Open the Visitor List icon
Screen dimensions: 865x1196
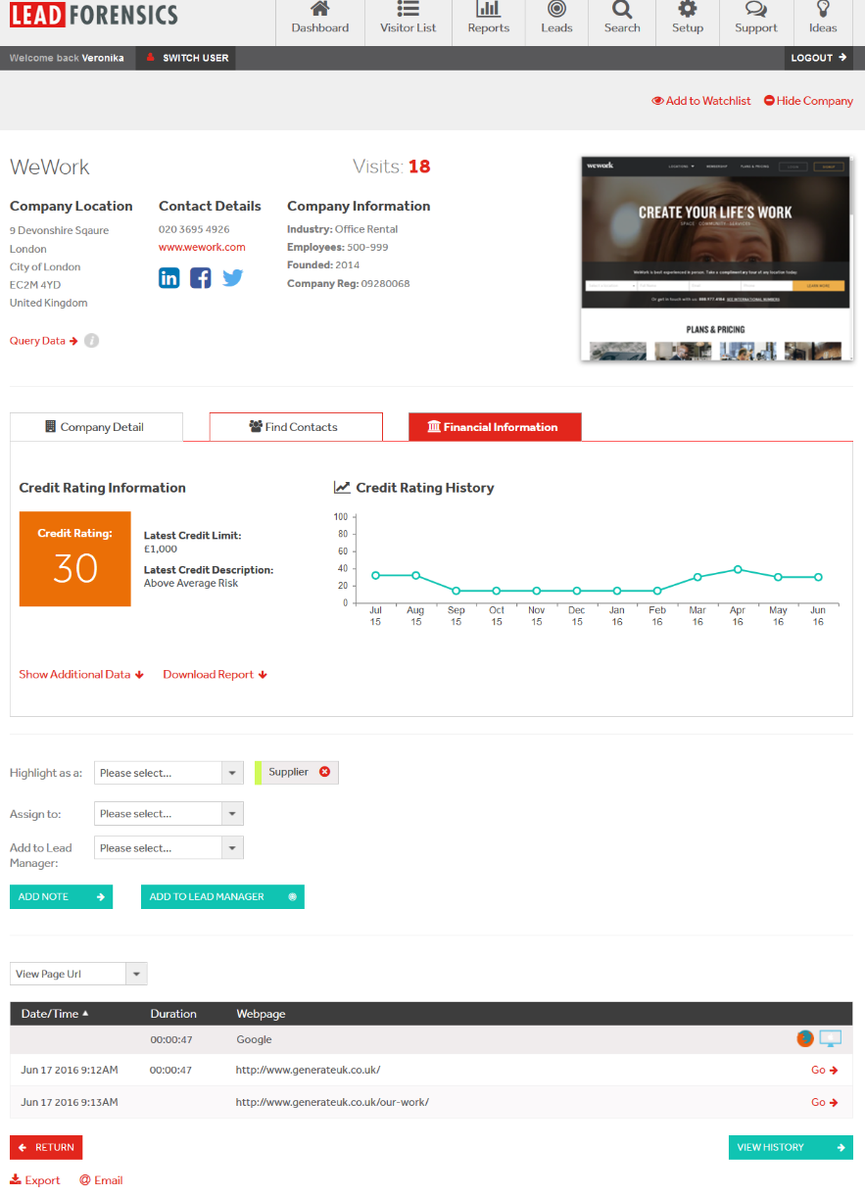[x=408, y=10]
